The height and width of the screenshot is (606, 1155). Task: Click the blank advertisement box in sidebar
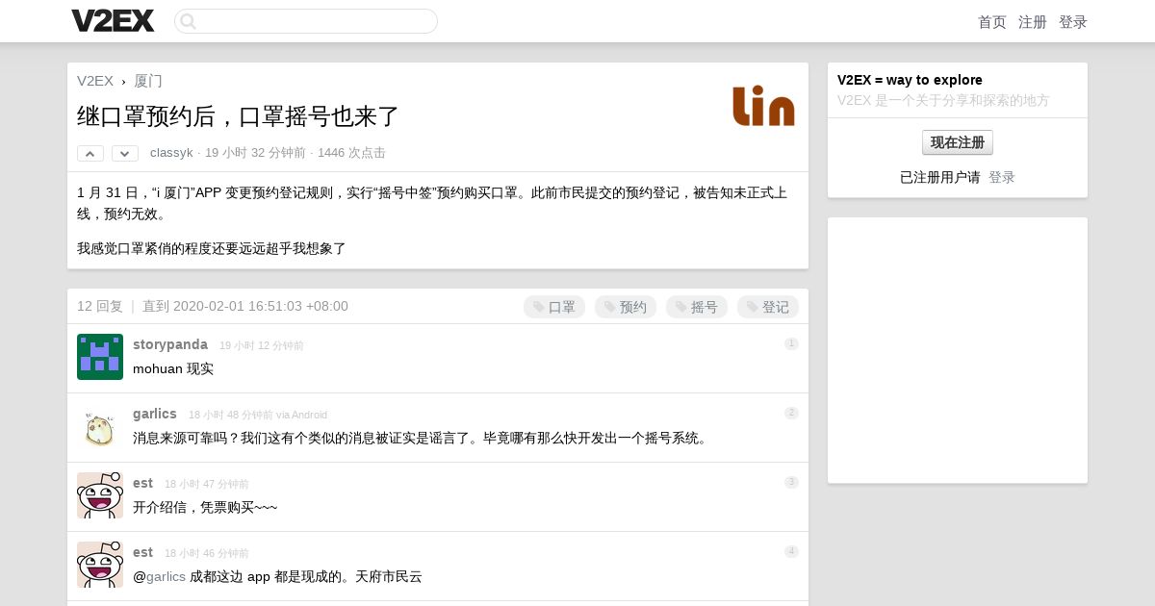[x=958, y=350]
